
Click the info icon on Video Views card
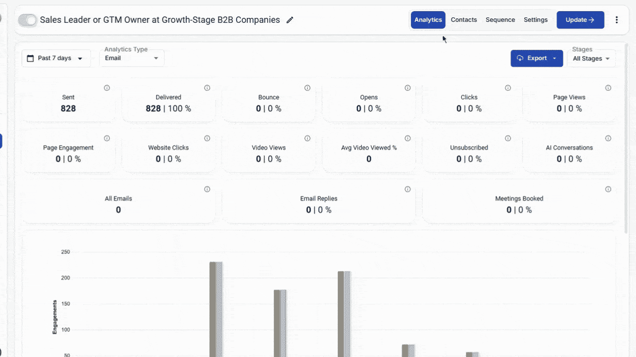pyautogui.click(x=307, y=138)
